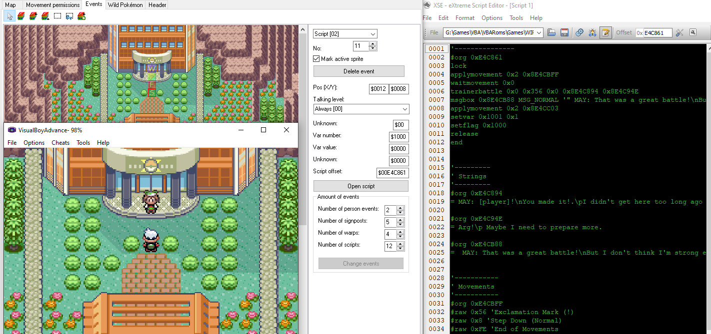Click the tools icon next to the Offset box

pos(680,32)
